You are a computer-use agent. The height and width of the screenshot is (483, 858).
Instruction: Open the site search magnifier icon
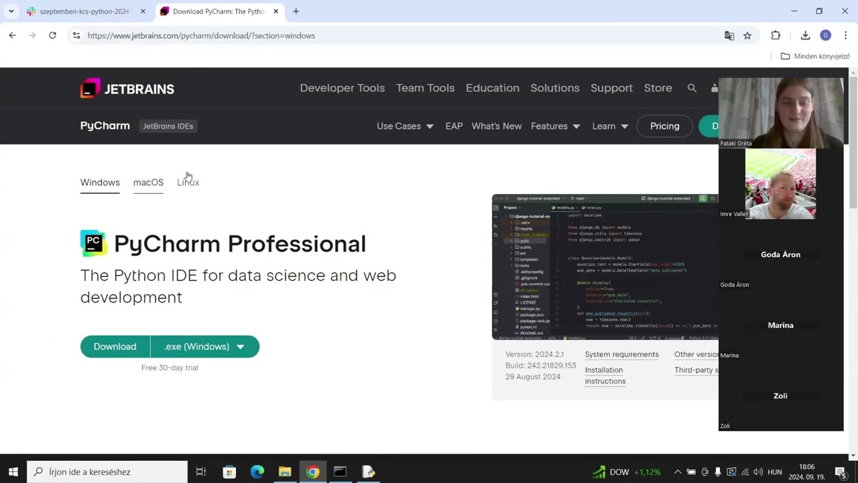click(x=692, y=88)
